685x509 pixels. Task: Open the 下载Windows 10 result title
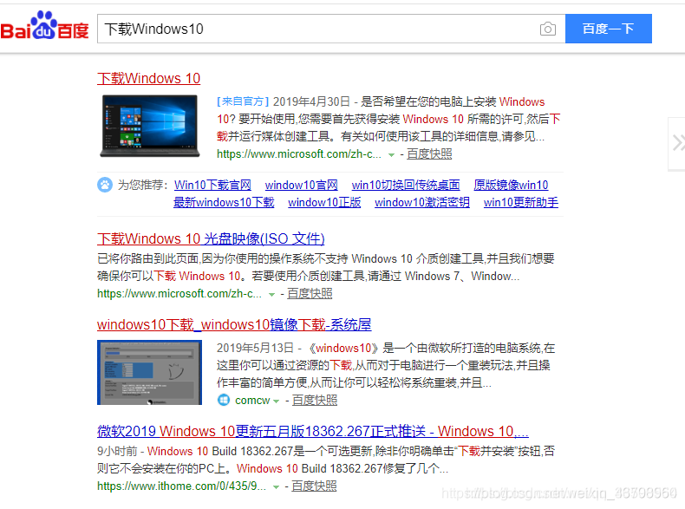click(x=148, y=79)
